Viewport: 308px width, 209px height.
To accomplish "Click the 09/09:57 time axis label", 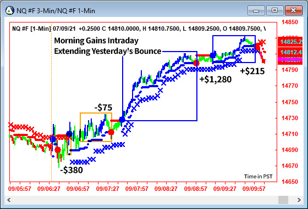I will [x=254, y=189].
